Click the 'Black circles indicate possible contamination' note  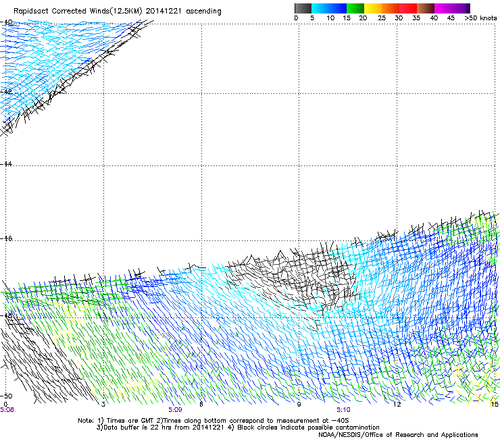pos(308,428)
